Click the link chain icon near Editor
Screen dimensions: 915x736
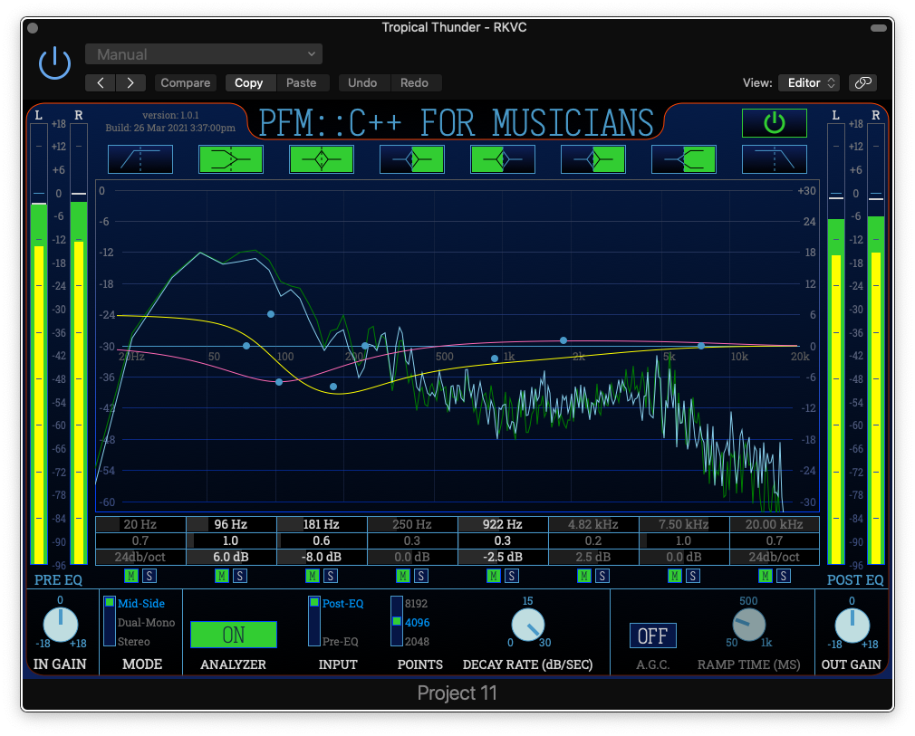tap(863, 82)
